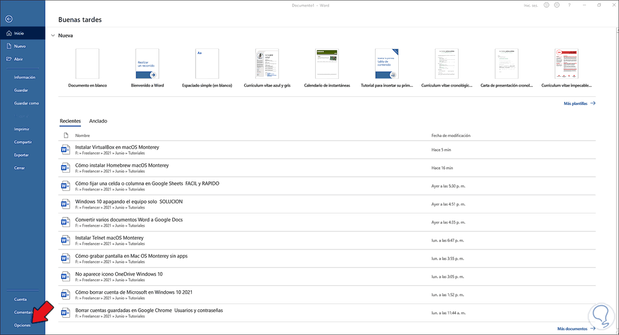Open Instalar VirtualBox en macOS Monterey
This screenshot has width=619, height=335.
click(327, 149)
